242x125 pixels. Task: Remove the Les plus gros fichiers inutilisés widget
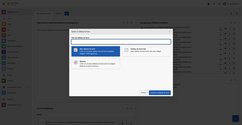click(235, 23)
